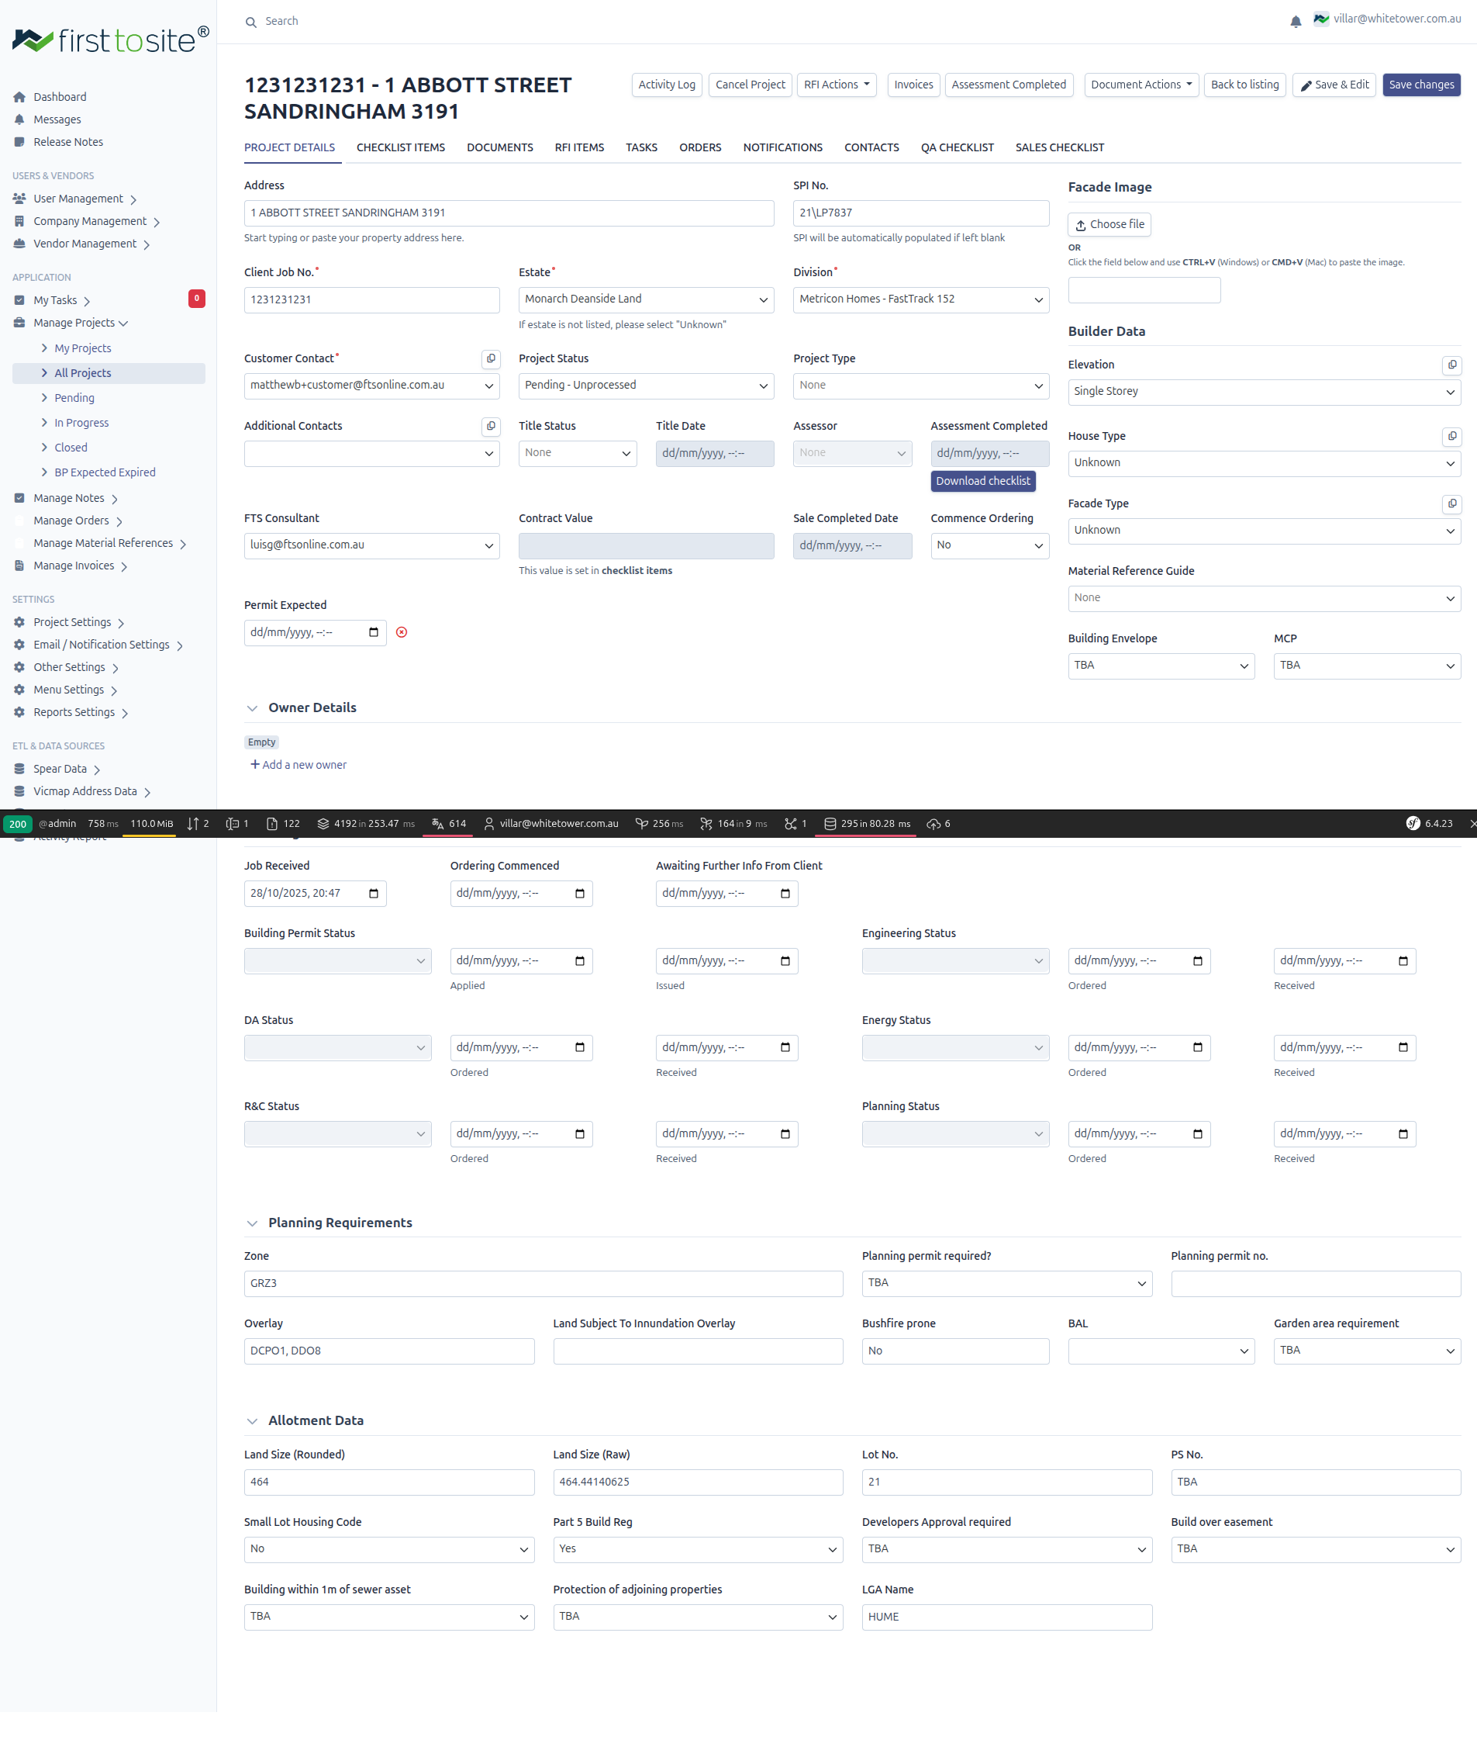
Task: Click copy icon beside Customer Contact
Action: tap(491, 358)
